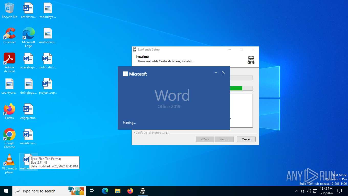This screenshot has height=196, width=348.
Task: Select the countyare... image file
Action: (x=9, y=86)
